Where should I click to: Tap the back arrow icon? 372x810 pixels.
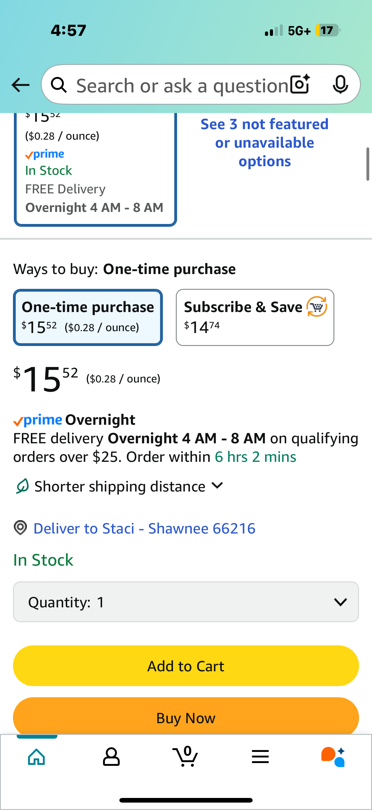(20, 85)
